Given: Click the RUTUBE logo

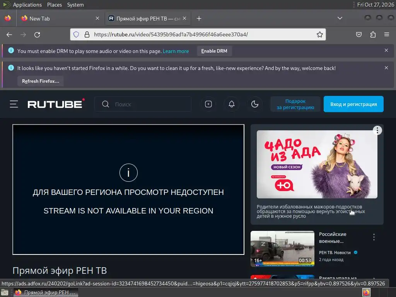Looking at the screenshot, I should tap(56, 104).
